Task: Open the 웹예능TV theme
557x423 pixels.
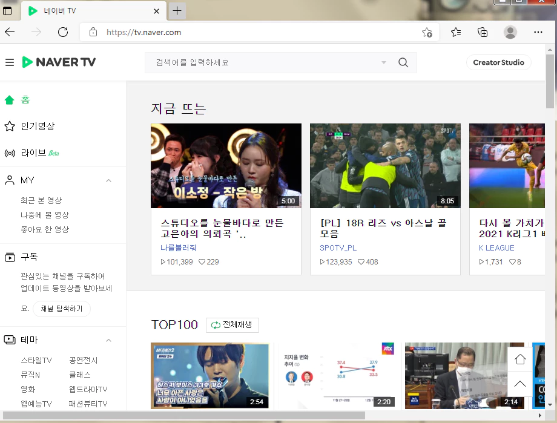Action: click(x=36, y=404)
